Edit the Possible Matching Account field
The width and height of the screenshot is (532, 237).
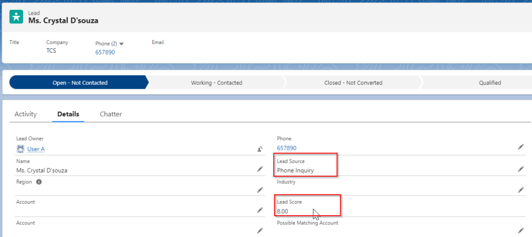[x=521, y=231]
